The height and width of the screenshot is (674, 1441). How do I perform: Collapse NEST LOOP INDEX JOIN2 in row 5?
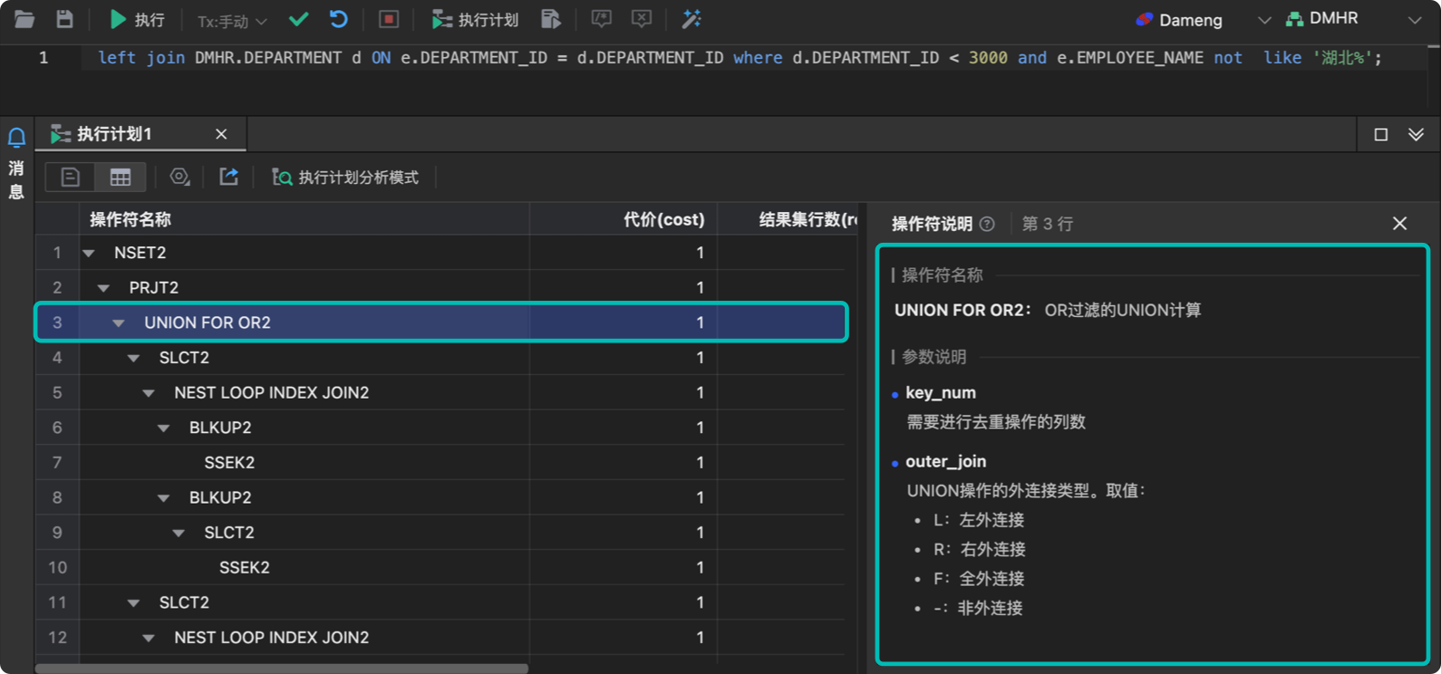click(x=149, y=393)
